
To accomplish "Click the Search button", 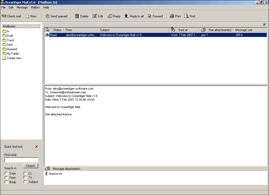I will point(30,166).
